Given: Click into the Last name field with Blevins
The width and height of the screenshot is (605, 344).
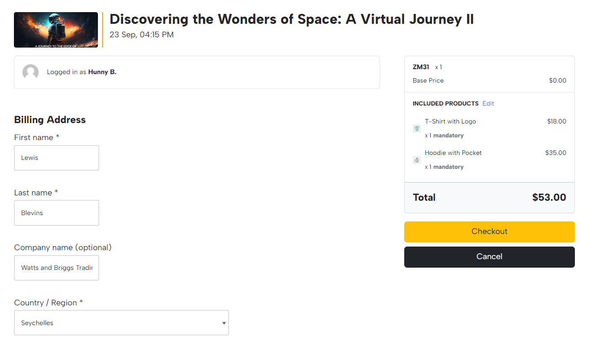Looking at the screenshot, I should pos(57,213).
